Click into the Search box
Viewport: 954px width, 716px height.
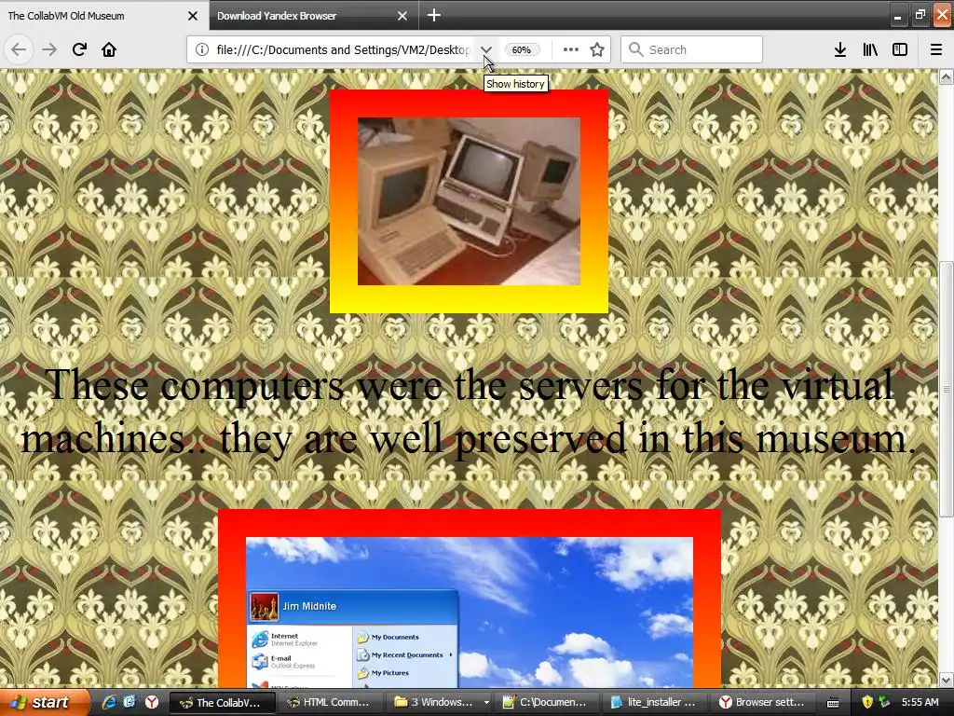pos(691,49)
